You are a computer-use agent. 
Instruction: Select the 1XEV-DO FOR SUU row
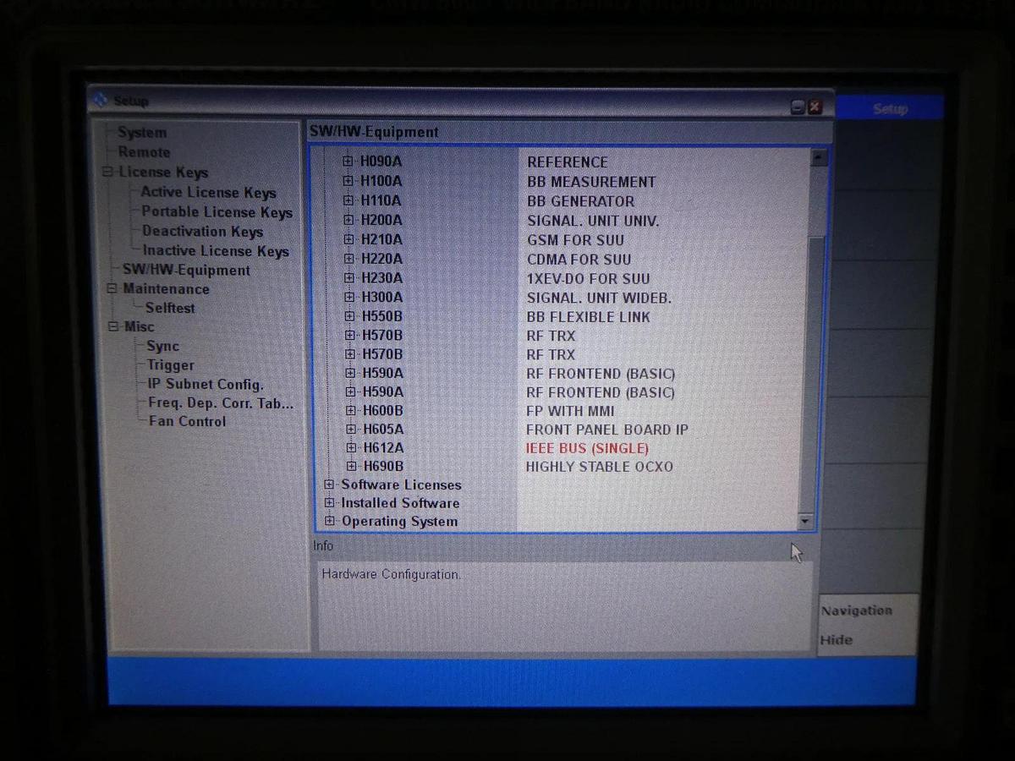(589, 278)
